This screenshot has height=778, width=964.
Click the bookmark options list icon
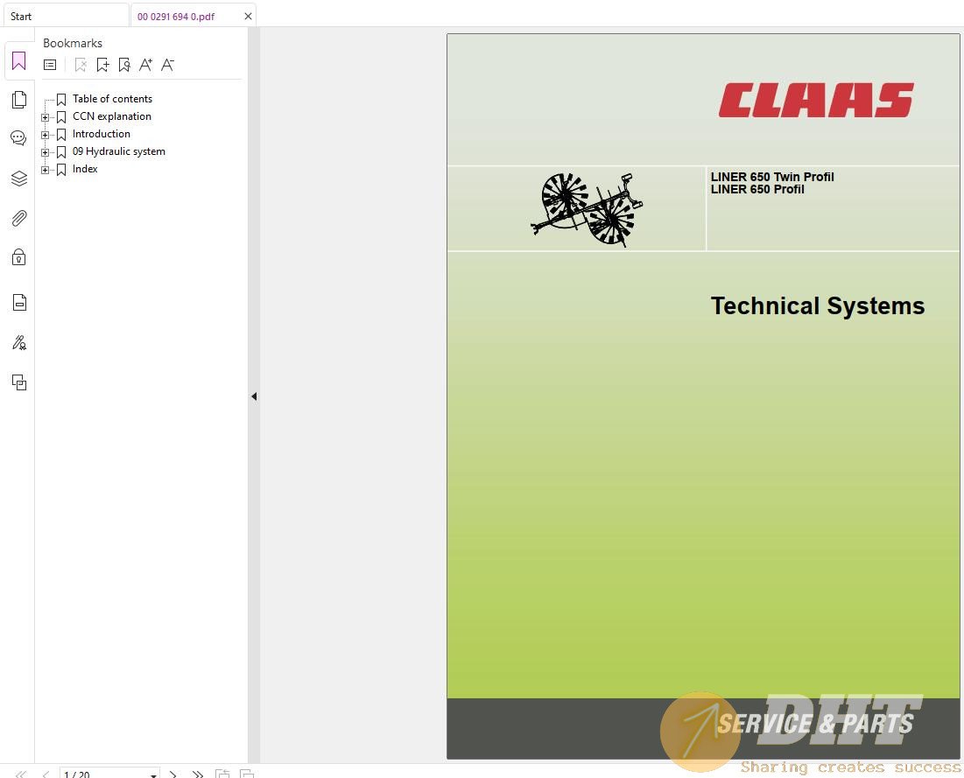coord(50,65)
